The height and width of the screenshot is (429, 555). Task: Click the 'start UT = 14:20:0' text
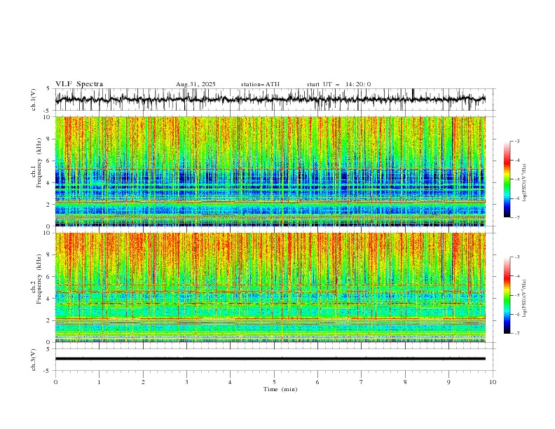click(338, 84)
